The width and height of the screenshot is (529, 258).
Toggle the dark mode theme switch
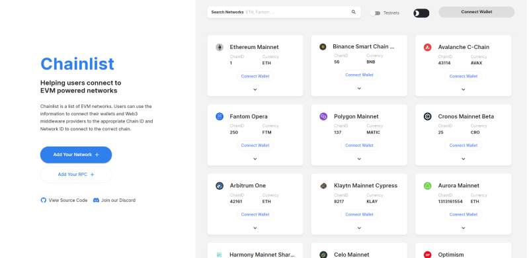421,13
